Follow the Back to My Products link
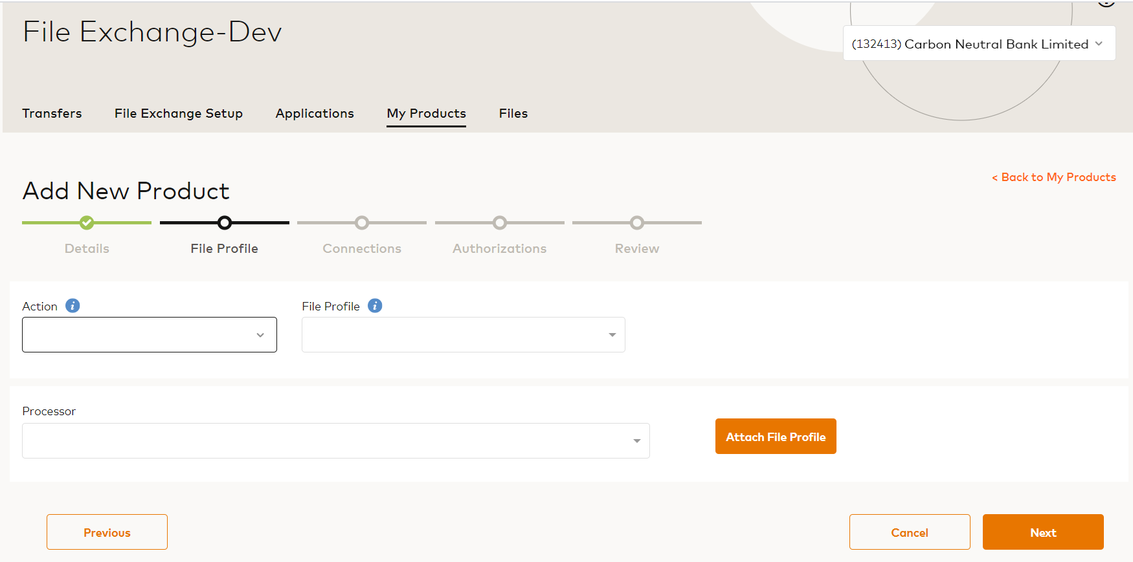1133x562 pixels. 1054,177
